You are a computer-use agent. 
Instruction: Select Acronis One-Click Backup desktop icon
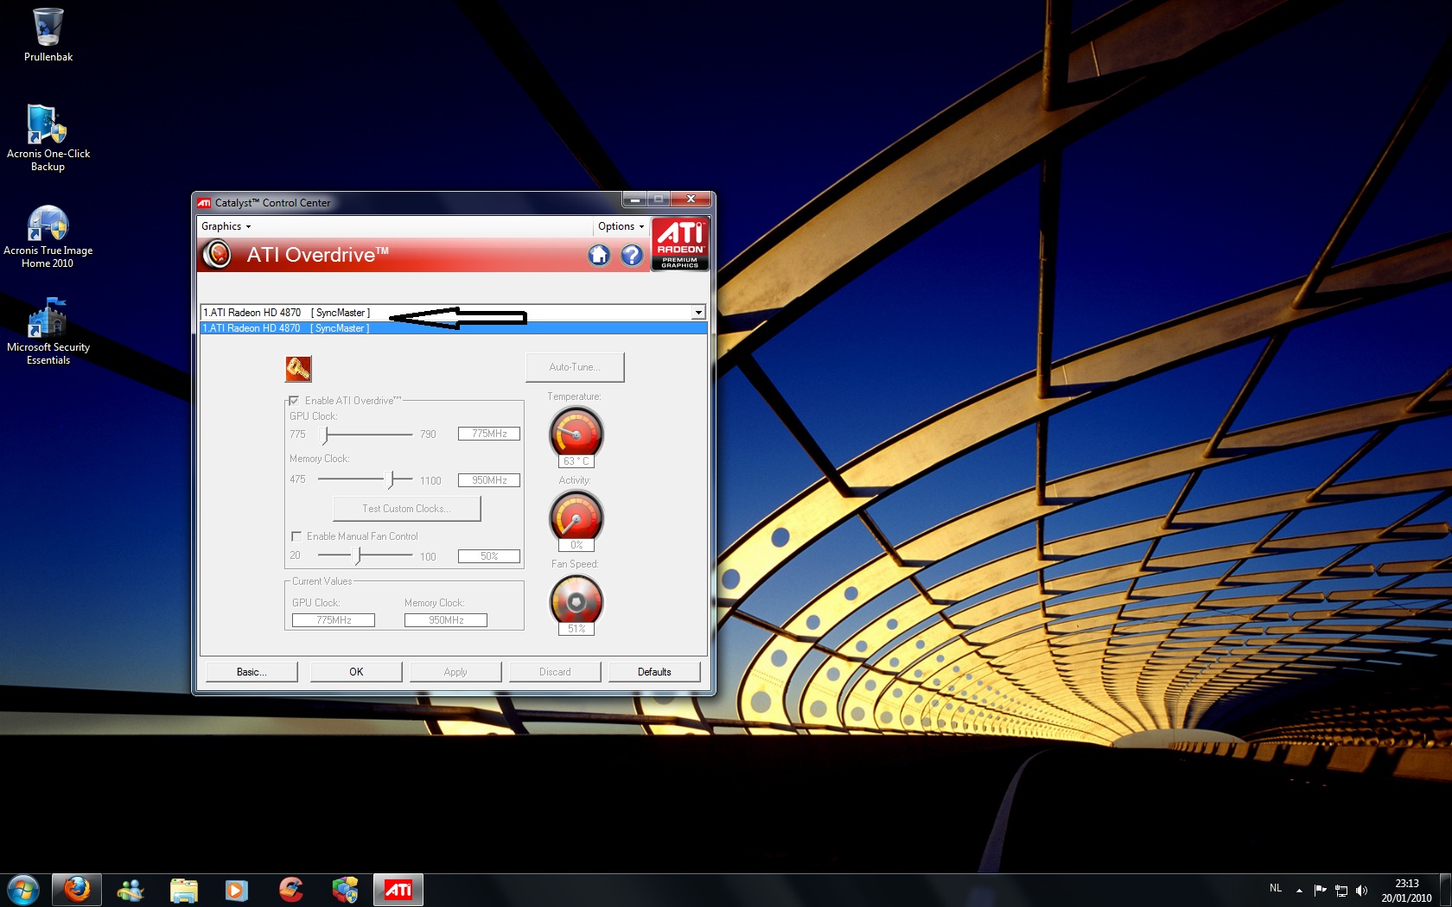48,138
